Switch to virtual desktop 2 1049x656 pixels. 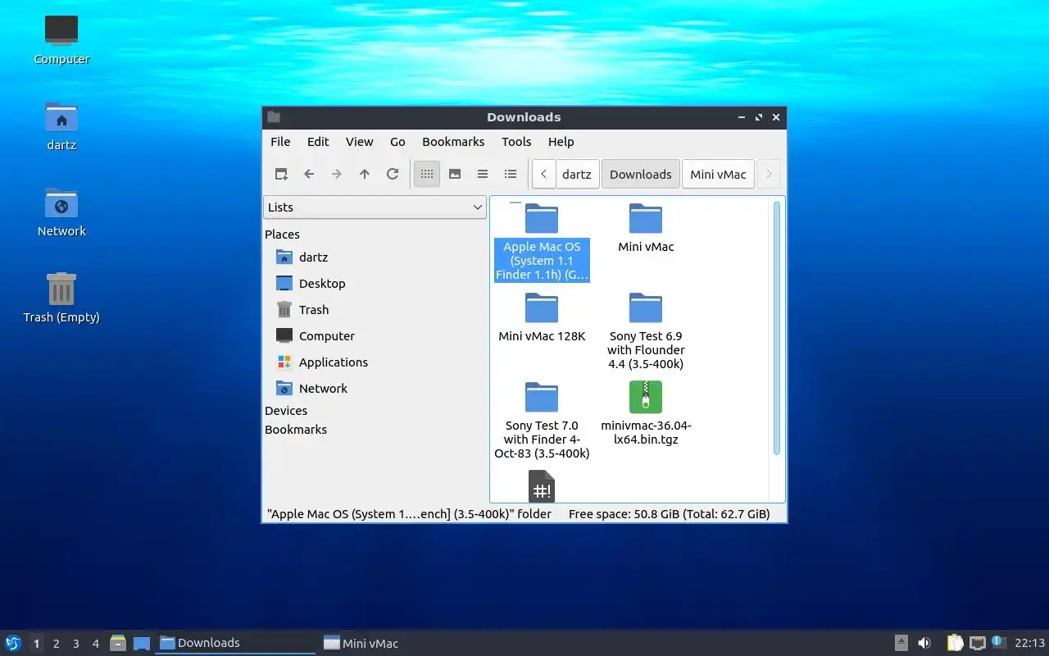[x=57, y=644]
